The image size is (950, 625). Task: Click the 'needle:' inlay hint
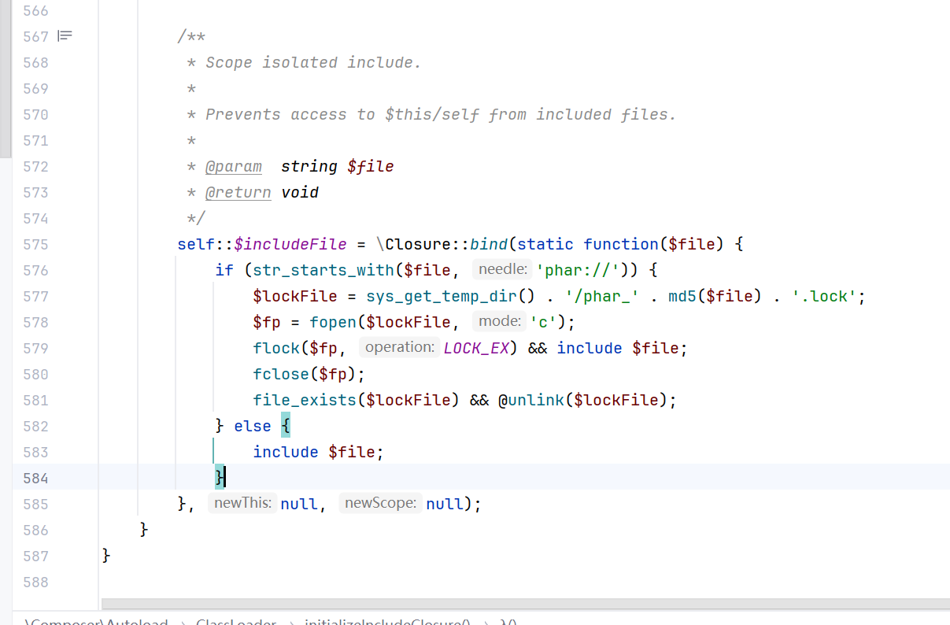pos(502,270)
